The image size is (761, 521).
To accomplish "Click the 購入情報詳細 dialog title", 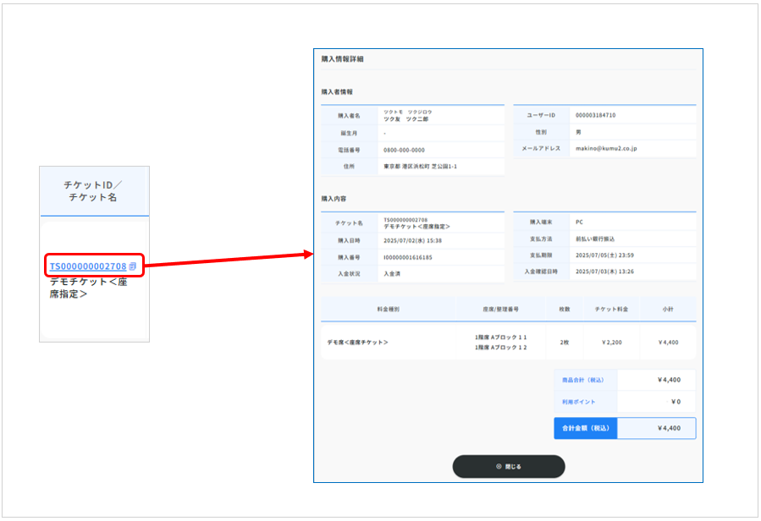I will [x=343, y=59].
